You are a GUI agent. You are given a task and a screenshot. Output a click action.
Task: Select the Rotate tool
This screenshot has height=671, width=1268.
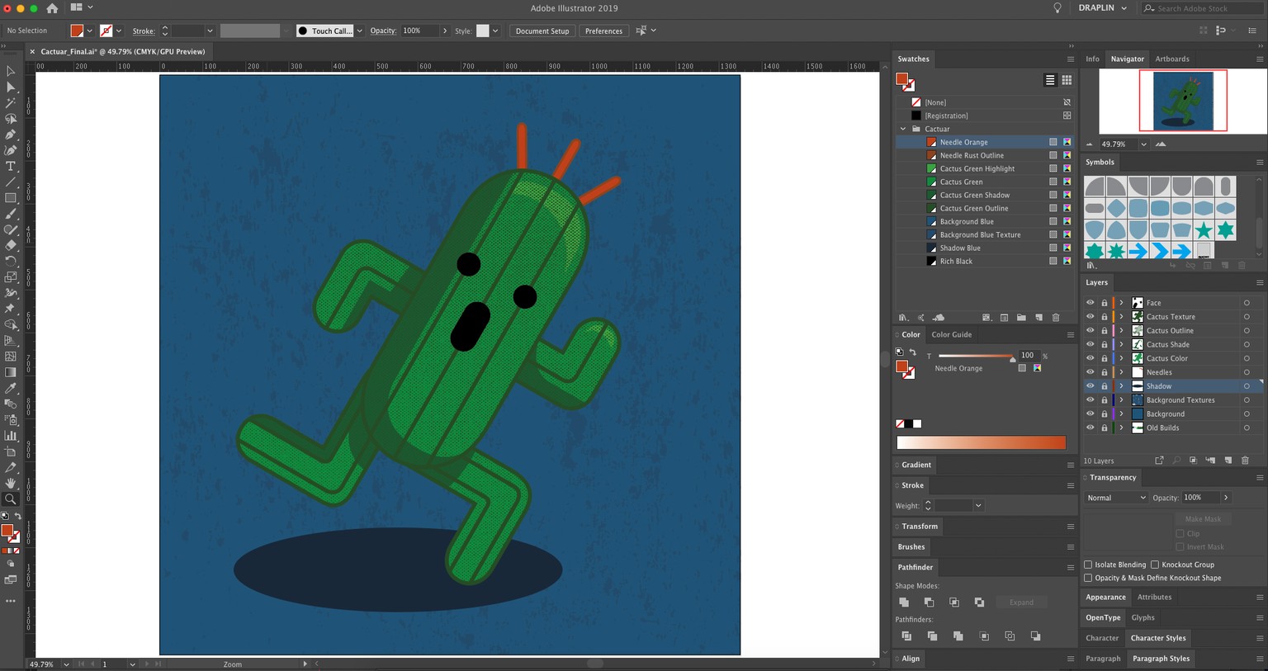(11, 262)
